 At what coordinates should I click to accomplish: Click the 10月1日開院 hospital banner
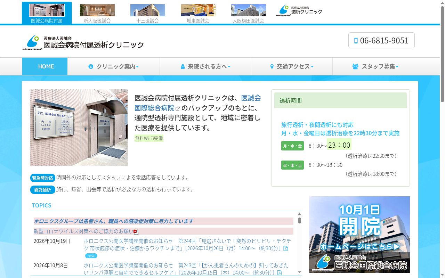click(359, 235)
